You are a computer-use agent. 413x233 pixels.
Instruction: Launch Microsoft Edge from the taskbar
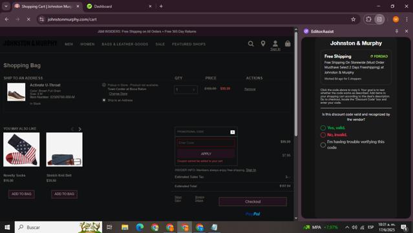tap(140, 227)
